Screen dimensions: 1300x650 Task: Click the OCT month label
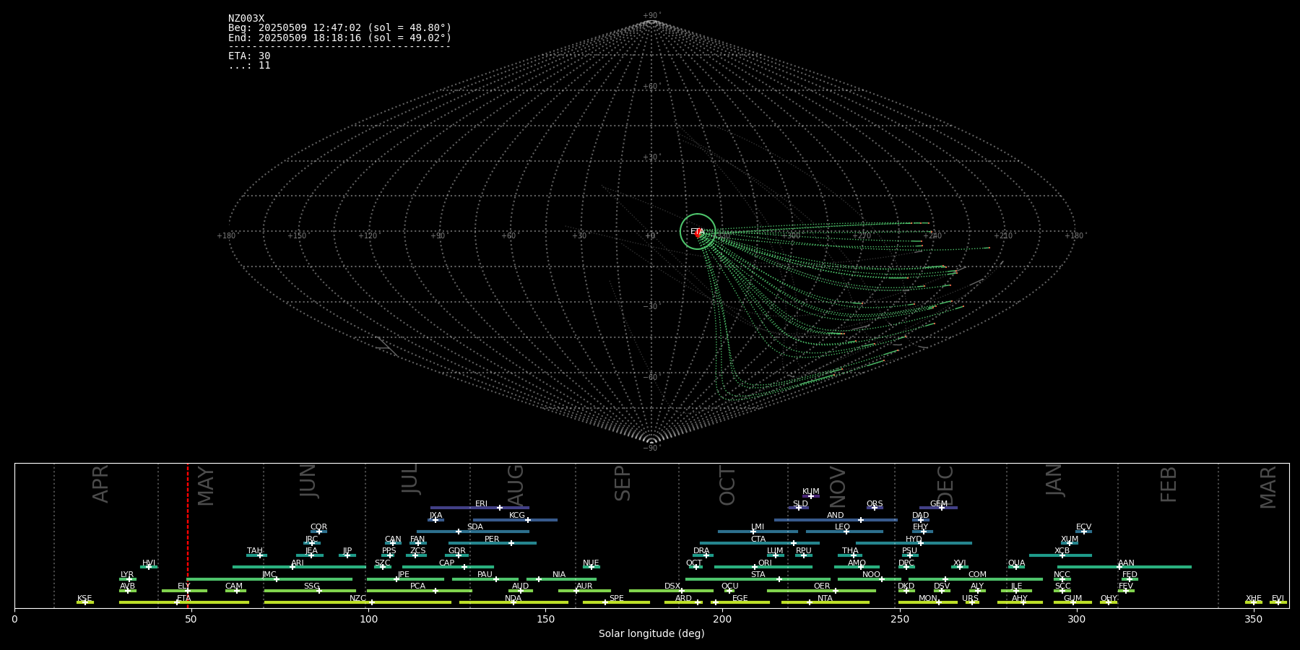coord(728,485)
